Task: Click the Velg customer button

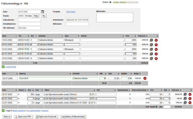Action: coord(36,16)
